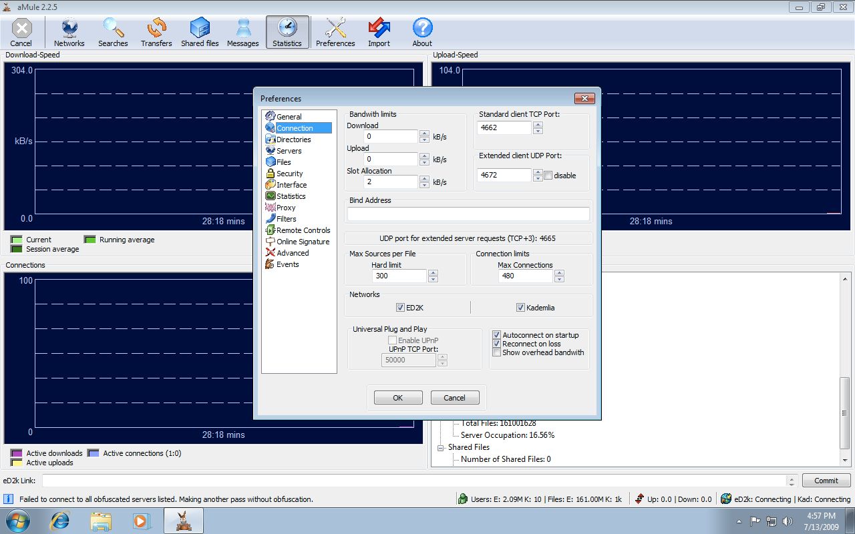Open the Shared files toolbar icon
Screen dimensions: 855x534
point(200,32)
